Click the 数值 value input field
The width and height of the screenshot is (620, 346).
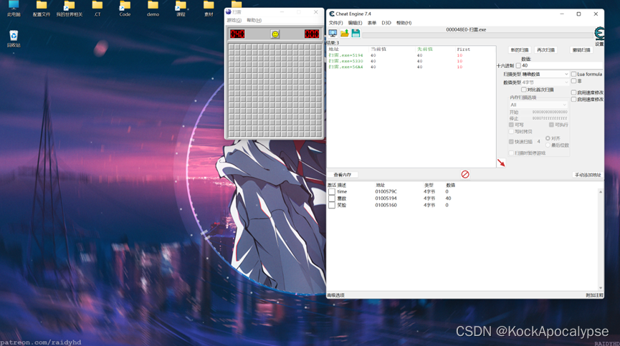coord(562,66)
